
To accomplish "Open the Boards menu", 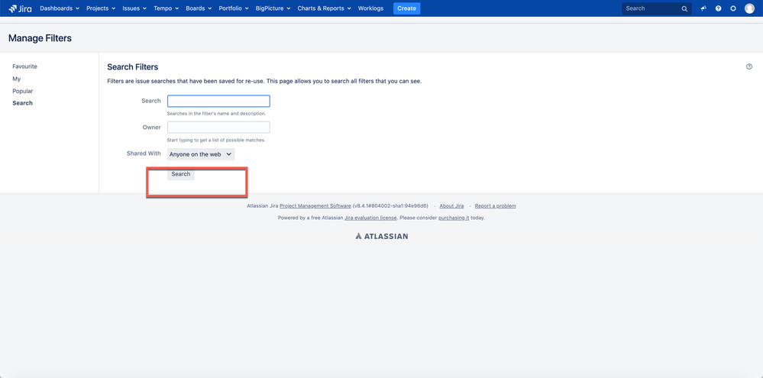I will point(199,8).
